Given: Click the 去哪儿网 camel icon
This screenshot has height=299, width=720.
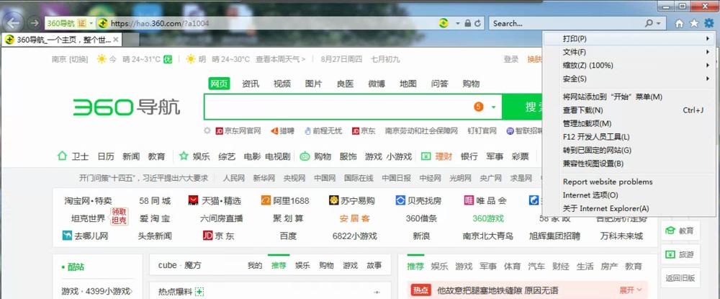Looking at the screenshot, I should coord(67,236).
